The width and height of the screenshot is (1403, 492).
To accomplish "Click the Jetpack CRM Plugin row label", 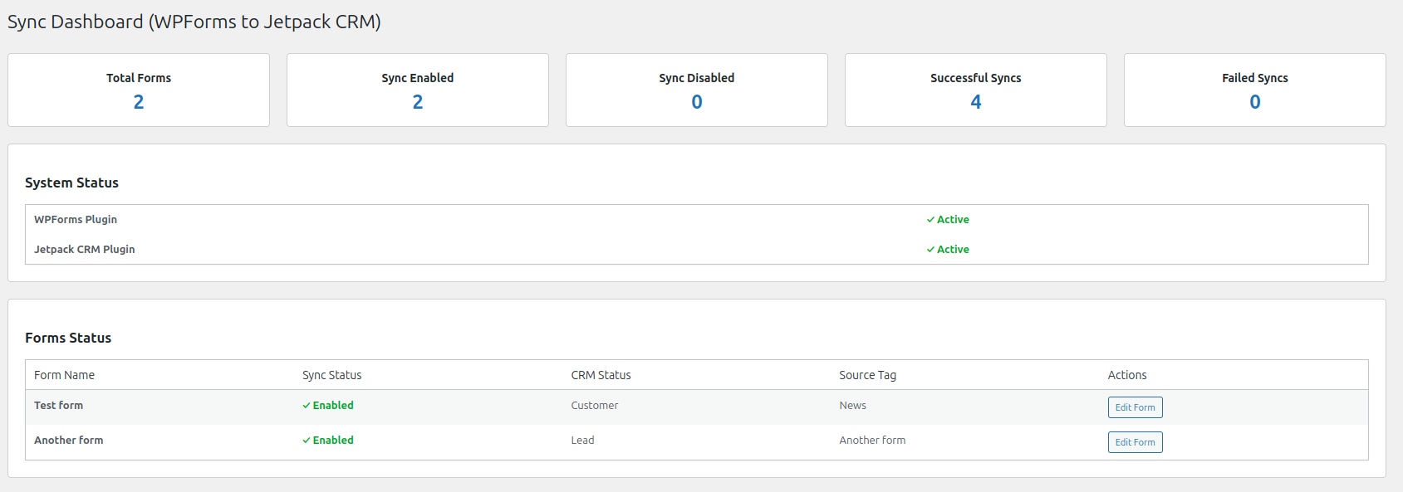I will coord(84,250).
